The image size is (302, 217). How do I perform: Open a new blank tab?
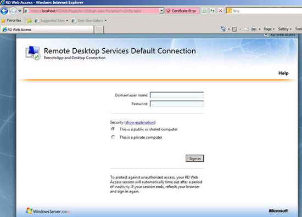click(x=99, y=30)
